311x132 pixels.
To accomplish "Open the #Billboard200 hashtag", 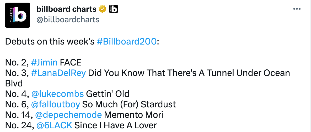I will point(127,41).
